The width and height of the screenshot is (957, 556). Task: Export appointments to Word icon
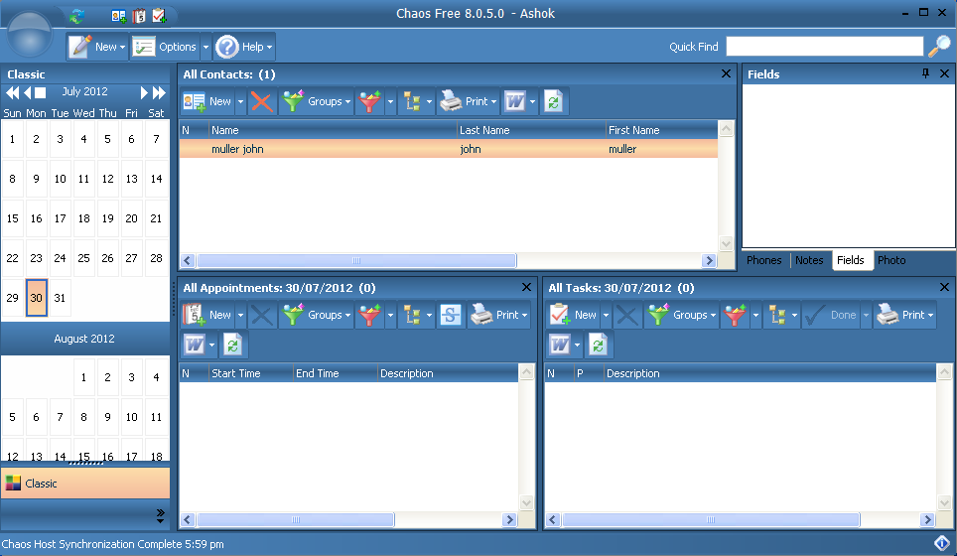click(195, 345)
